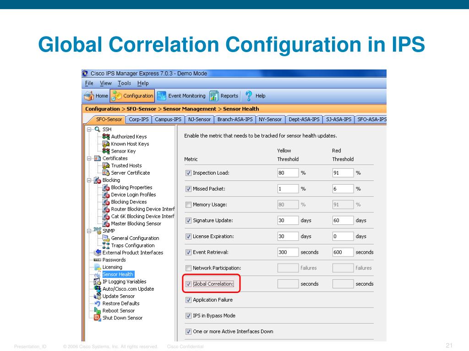Click the SSH magnifier icon
This screenshot has height=351, width=469.
coord(98,129)
